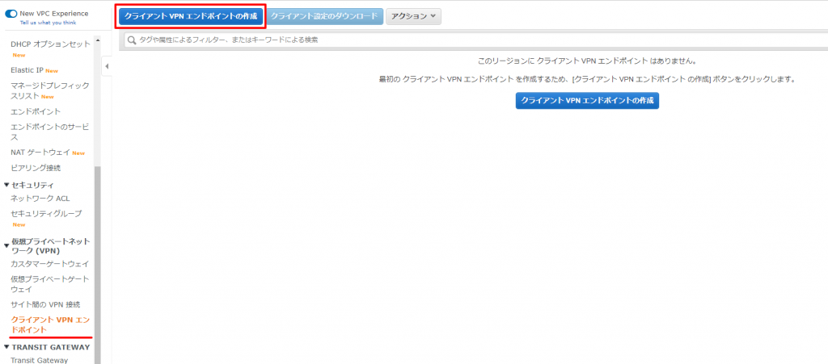Viewport: 828px width, 364px height.
Task: Open the 'Tell us what you think' link
Action: pyautogui.click(x=48, y=23)
